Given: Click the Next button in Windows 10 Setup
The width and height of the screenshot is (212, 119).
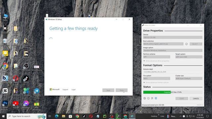Looking at the screenshot, I should [122, 90].
